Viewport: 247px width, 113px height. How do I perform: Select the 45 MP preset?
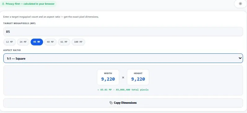(37, 42)
